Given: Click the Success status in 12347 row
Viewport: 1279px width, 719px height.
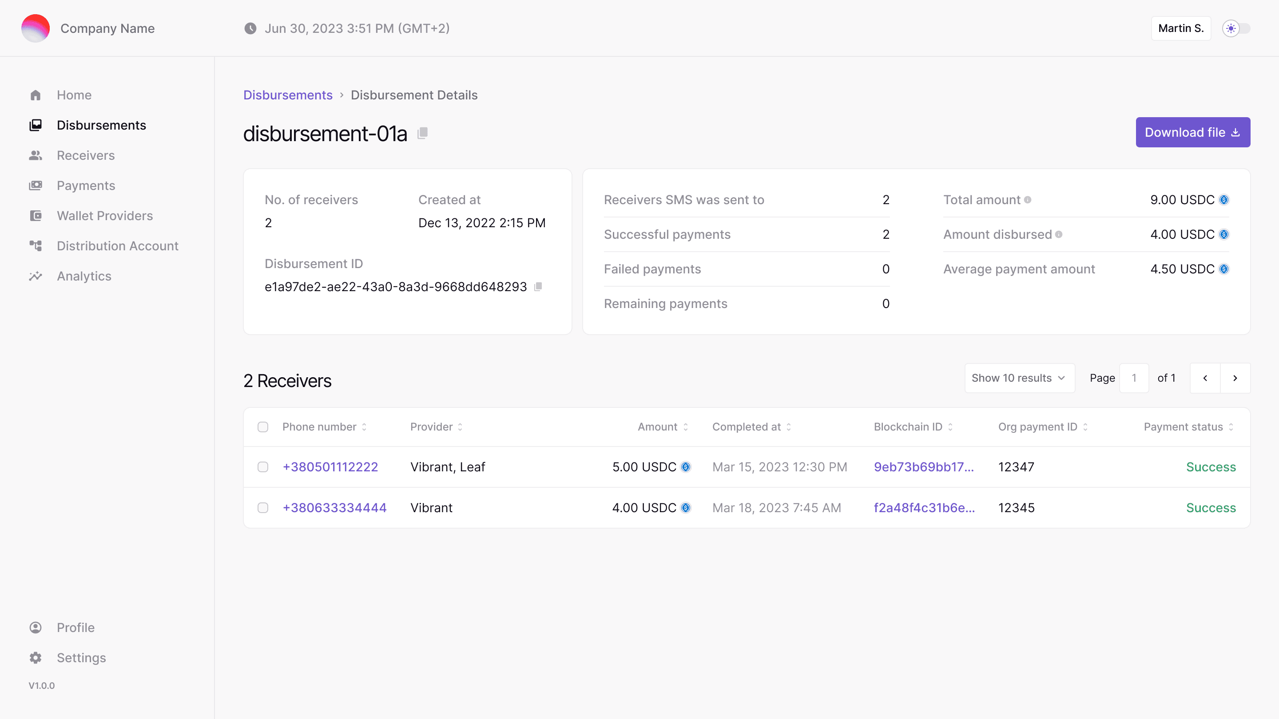Looking at the screenshot, I should (1211, 467).
